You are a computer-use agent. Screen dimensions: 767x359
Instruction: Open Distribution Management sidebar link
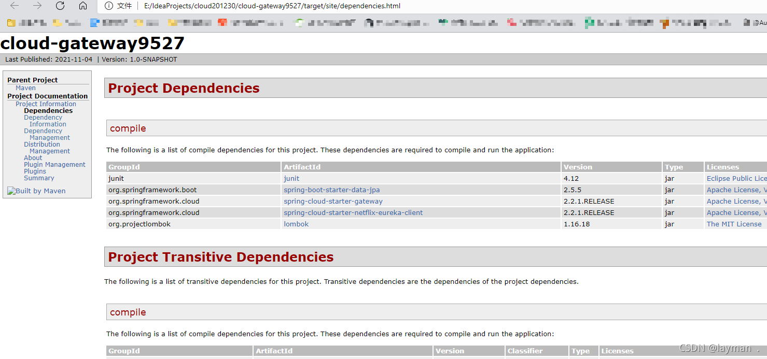pos(47,148)
